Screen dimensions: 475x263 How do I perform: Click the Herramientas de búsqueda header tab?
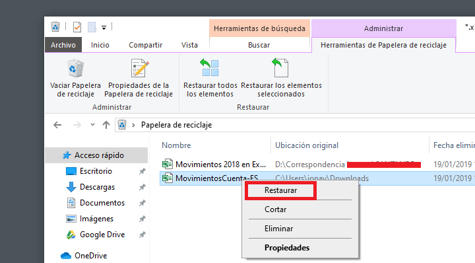point(259,28)
